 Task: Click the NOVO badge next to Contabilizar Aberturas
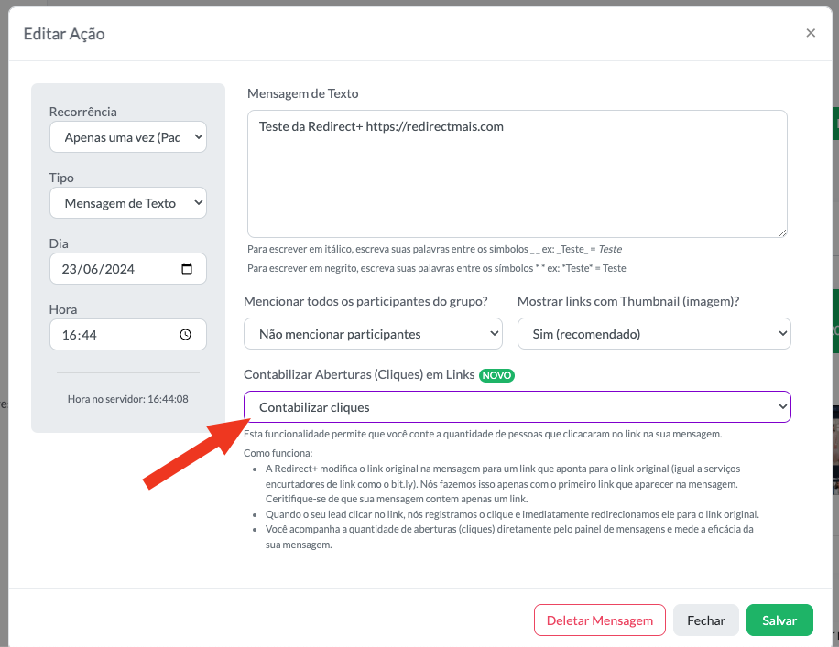click(496, 375)
